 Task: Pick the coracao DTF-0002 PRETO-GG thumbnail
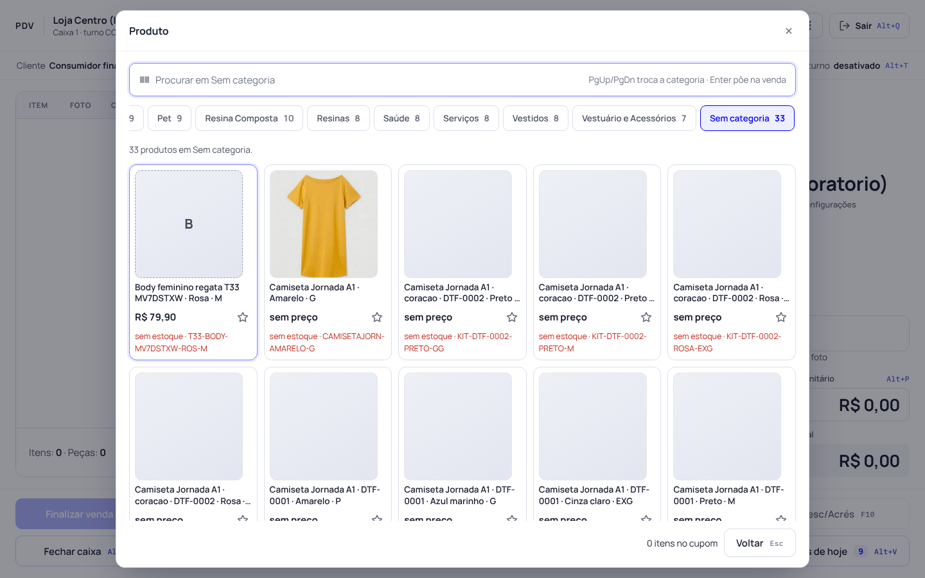point(458,224)
